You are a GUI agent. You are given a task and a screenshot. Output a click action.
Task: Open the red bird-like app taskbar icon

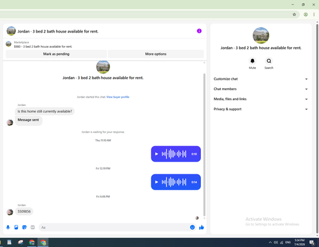pos(20,243)
